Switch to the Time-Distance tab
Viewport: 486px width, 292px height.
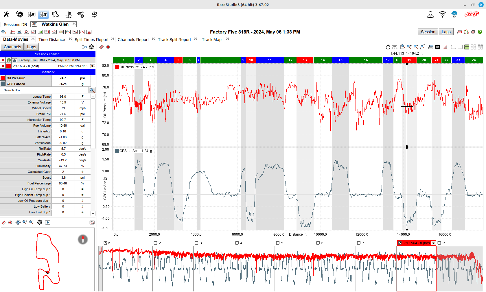pos(52,40)
